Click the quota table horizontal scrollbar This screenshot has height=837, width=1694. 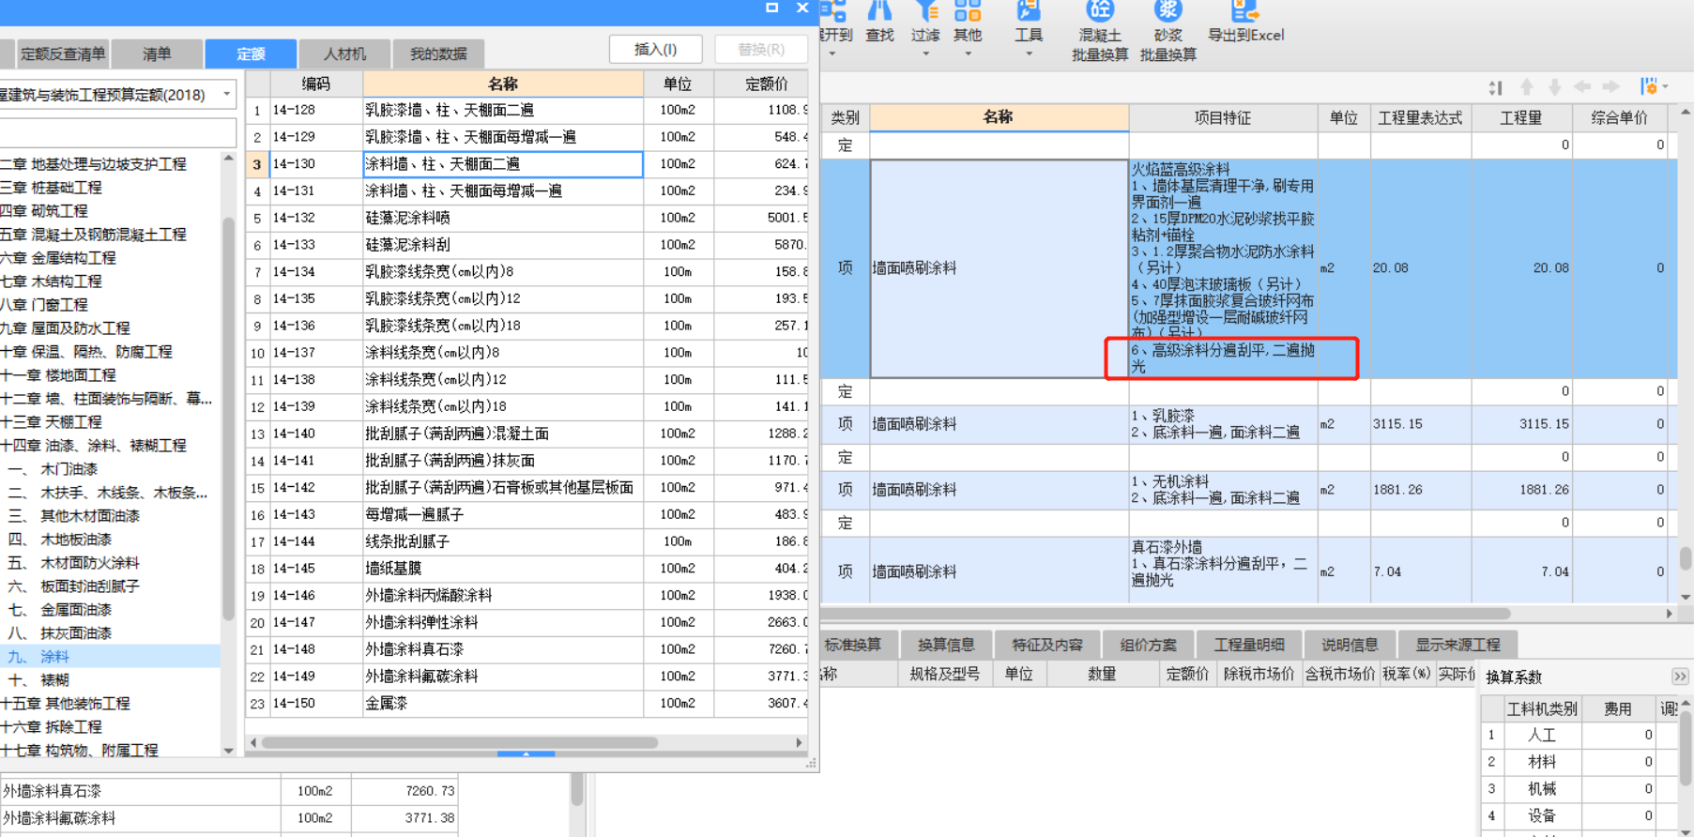(460, 742)
